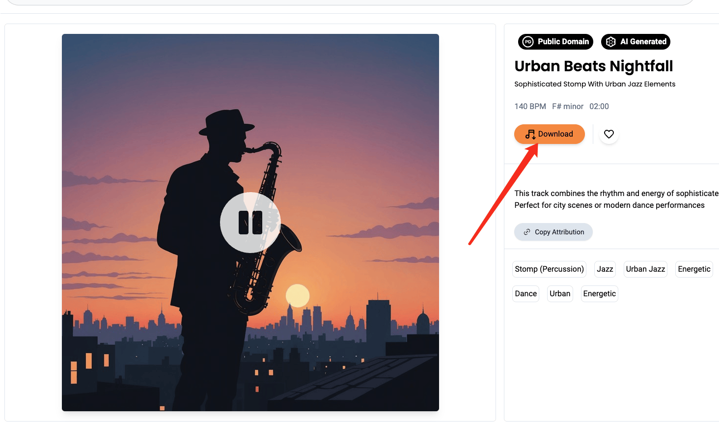This screenshot has height=424, width=719.
Task: Open the Dance tag
Action: click(526, 294)
